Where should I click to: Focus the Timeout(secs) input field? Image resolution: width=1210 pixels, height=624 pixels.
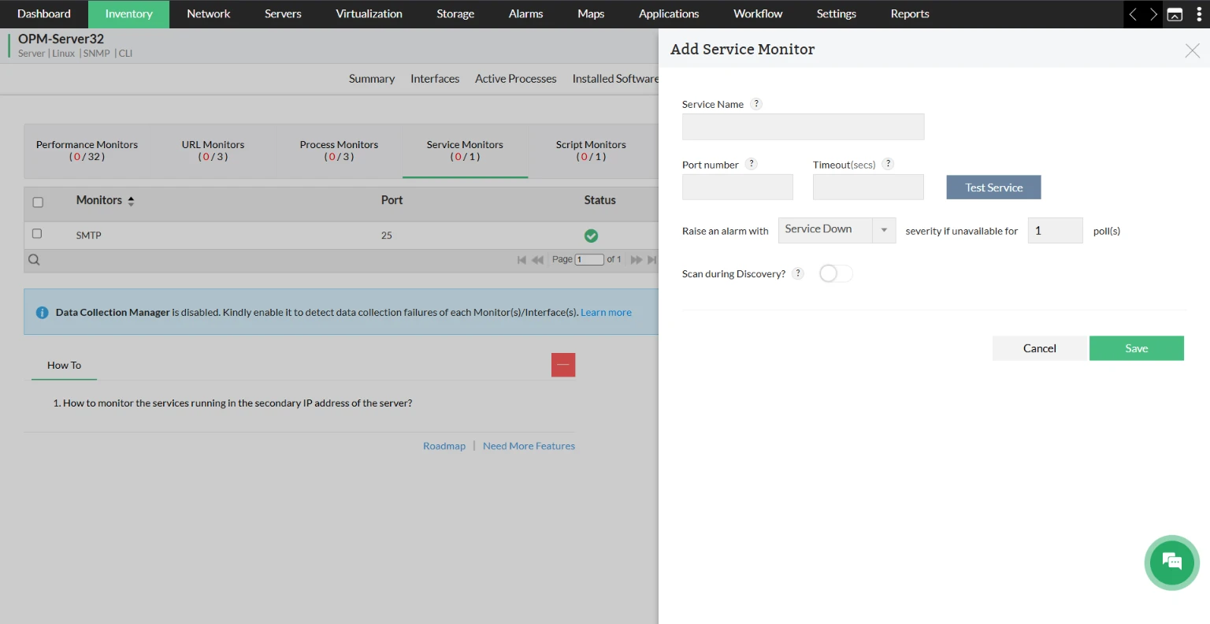click(868, 188)
